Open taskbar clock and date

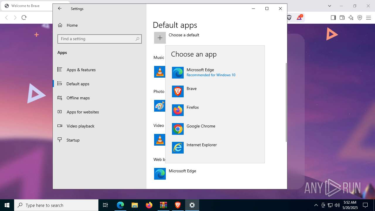coord(350,205)
